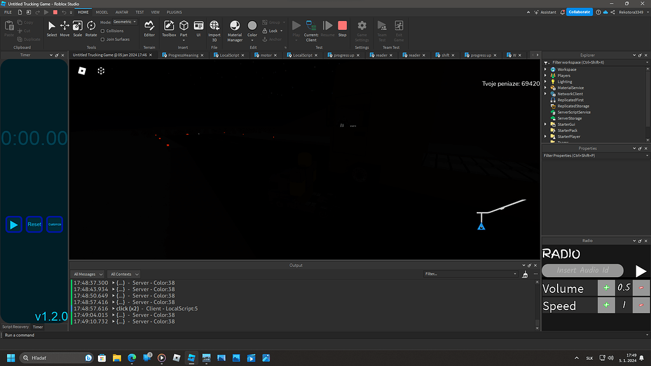Select the Select tool in ribbon
The image size is (651, 366).
point(51,29)
